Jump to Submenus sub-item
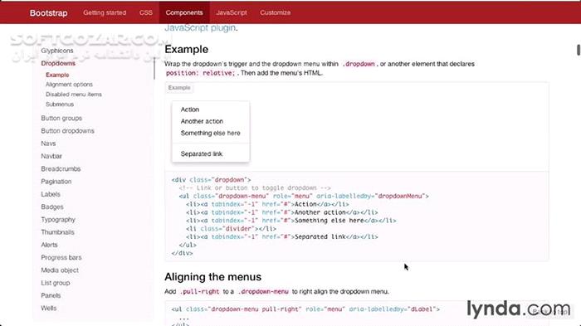581x326 pixels. click(x=60, y=105)
